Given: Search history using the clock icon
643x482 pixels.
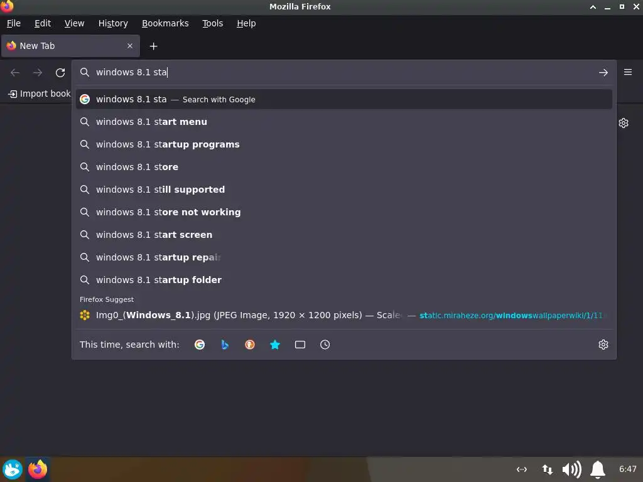Looking at the screenshot, I should coord(325,345).
